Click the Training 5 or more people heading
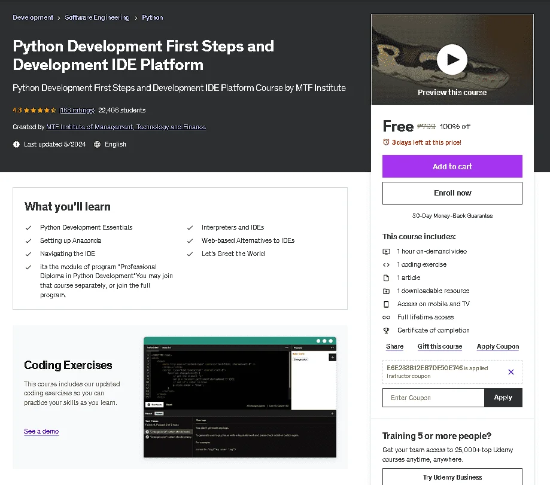Image resolution: width=550 pixels, height=485 pixels. click(436, 436)
